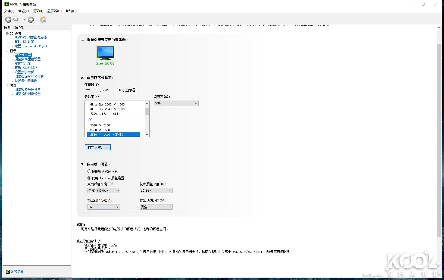Screen dimensions: 444x280
Task: Select 使用默认颜色设置 radio button
Action: tap(89, 171)
